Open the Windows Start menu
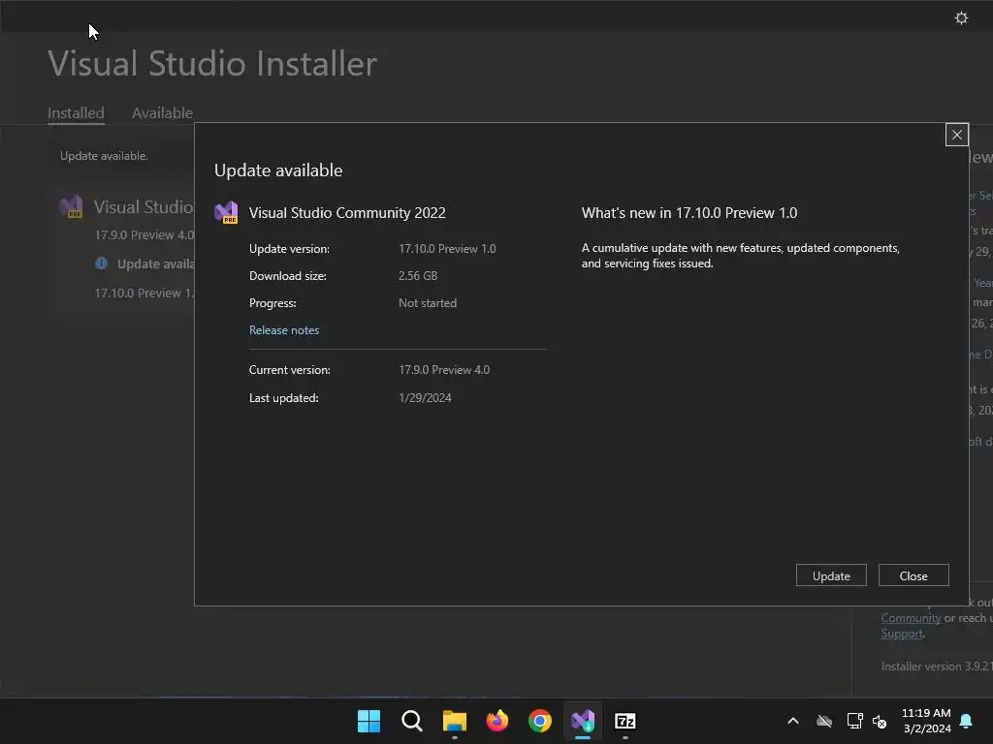Screen dimensions: 993x744 [x=368, y=721]
